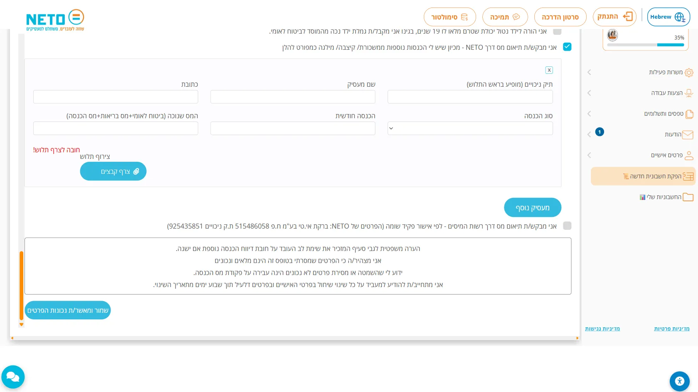Click the התנתק logout button
698x392 pixels.
point(614,17)
